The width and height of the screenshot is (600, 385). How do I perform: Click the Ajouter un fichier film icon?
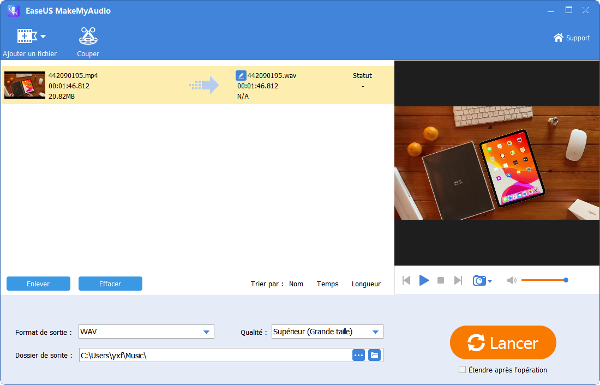point(27,37)
